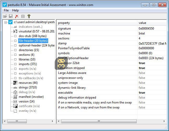Click the debug bug icon
The image size is (169, 131).
(15, 92)
